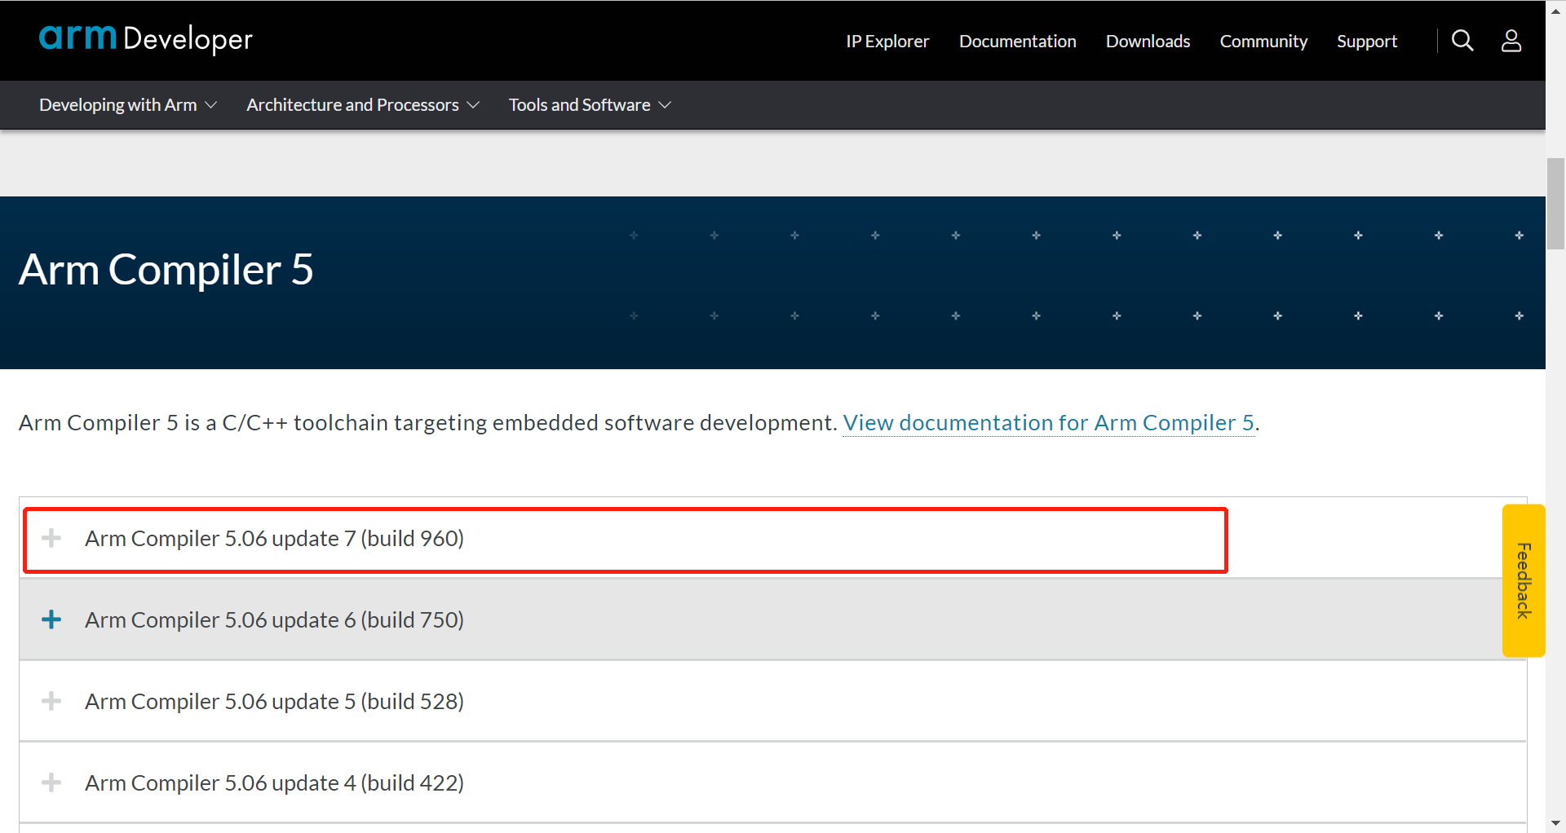Open the user account icon
Image resolution: width=1566 pixels, height=833 pixels.
coord(1511,41)
